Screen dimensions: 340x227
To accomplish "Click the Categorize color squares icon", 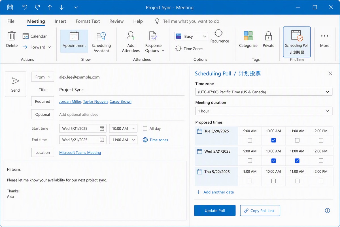I will point(248,36).
